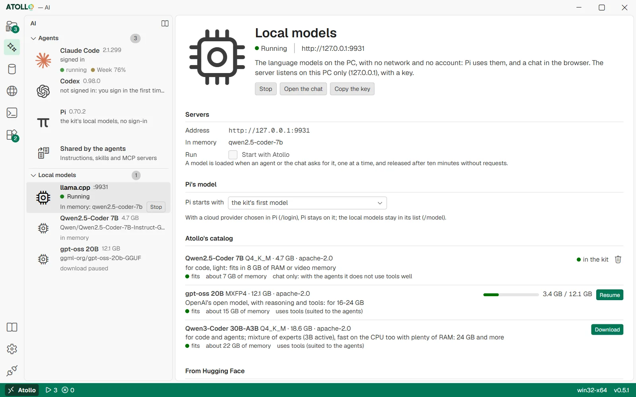Select Qwen2.5-Coder 7B sidebar entry
Image resolution: width=636 pixels, height=397 pixels.
click(98, 228)
